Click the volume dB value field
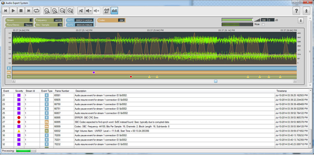Screen dimensions: 314x155 [x=271, y=20]
